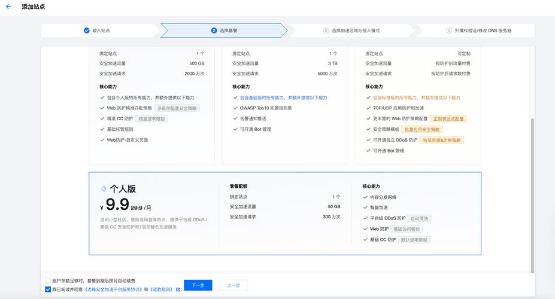Image resolution: width=555 pixels, height=299 pixels.
Task: Click the 基础托管规则 feature
Action: 120,129
